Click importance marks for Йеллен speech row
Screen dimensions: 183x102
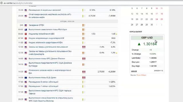click(84, 59)
